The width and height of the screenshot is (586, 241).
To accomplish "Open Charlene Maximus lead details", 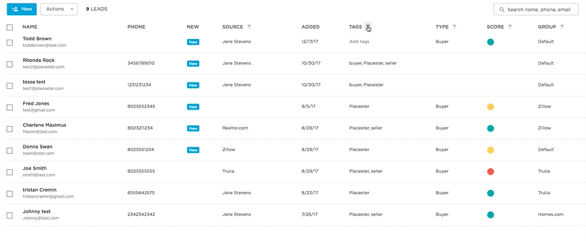I will tap(44, 125).
